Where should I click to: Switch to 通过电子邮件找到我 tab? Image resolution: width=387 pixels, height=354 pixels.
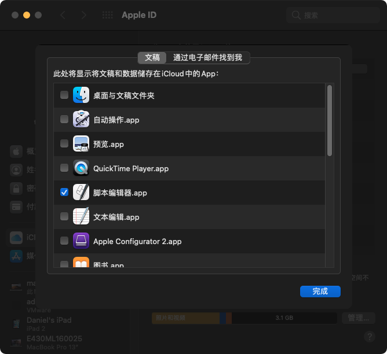pyautogui.click(x=207, y=58)
